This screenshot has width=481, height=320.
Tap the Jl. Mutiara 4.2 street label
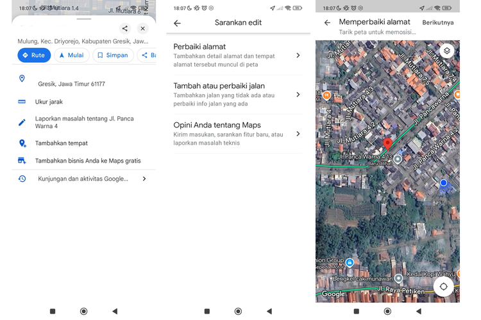356,132
